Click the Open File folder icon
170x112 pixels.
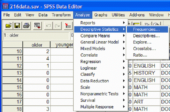8,26
